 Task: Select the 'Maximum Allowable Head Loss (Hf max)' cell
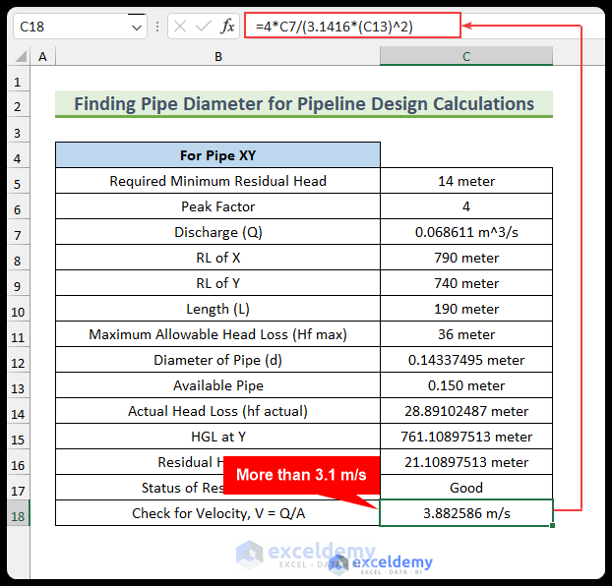(217, 334)
